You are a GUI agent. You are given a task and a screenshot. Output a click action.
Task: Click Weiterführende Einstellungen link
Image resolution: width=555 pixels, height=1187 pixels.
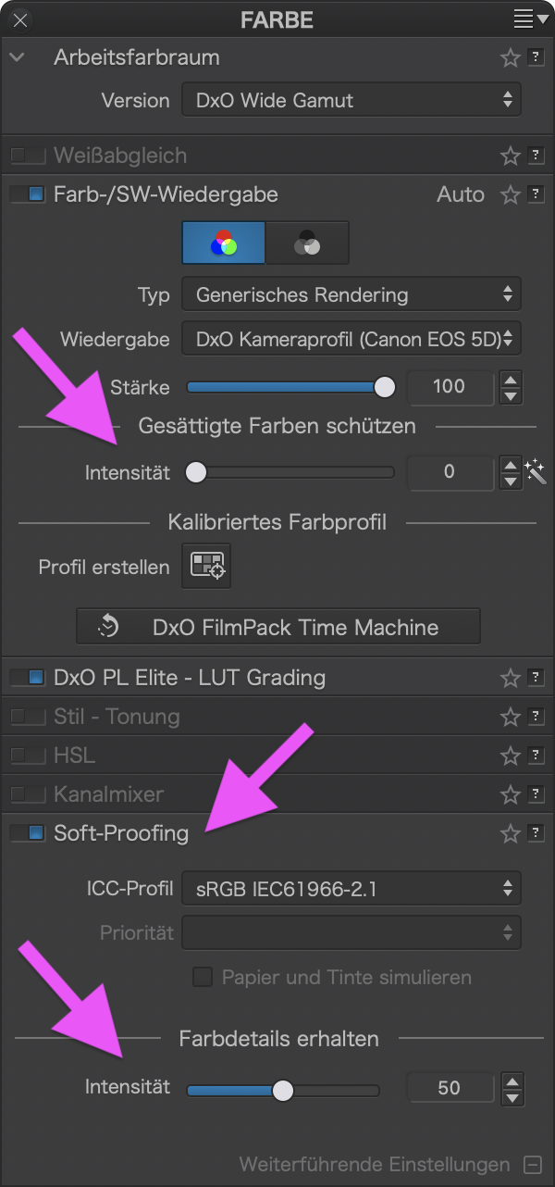(375, 1164)
